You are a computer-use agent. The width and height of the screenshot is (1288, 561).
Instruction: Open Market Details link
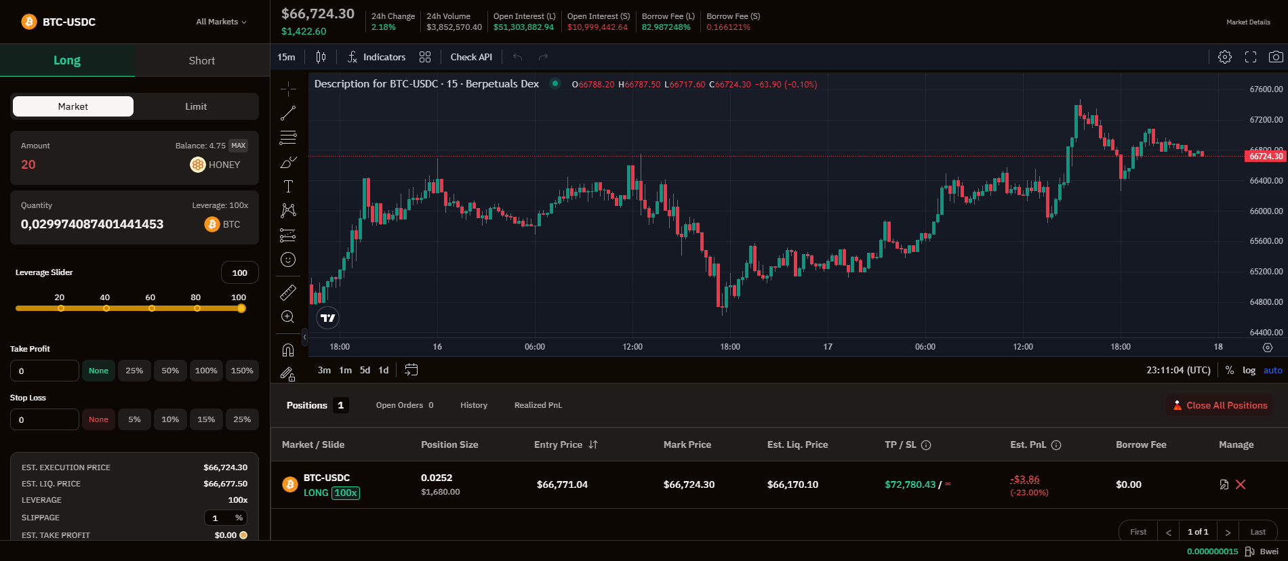(1248, 22)
